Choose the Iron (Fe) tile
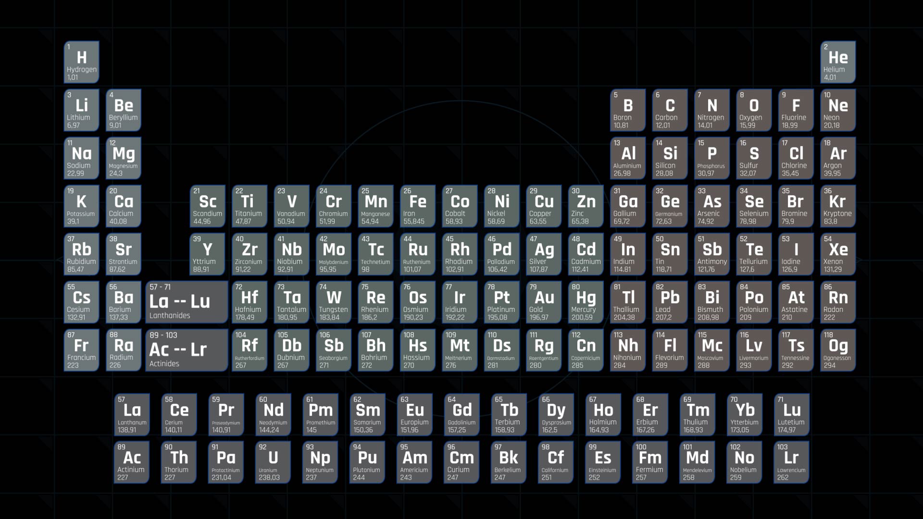The height and width of the screenshot is (519, 923). (418, 206)
